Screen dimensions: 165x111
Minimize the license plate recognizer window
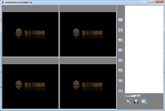tap(150, 2)
